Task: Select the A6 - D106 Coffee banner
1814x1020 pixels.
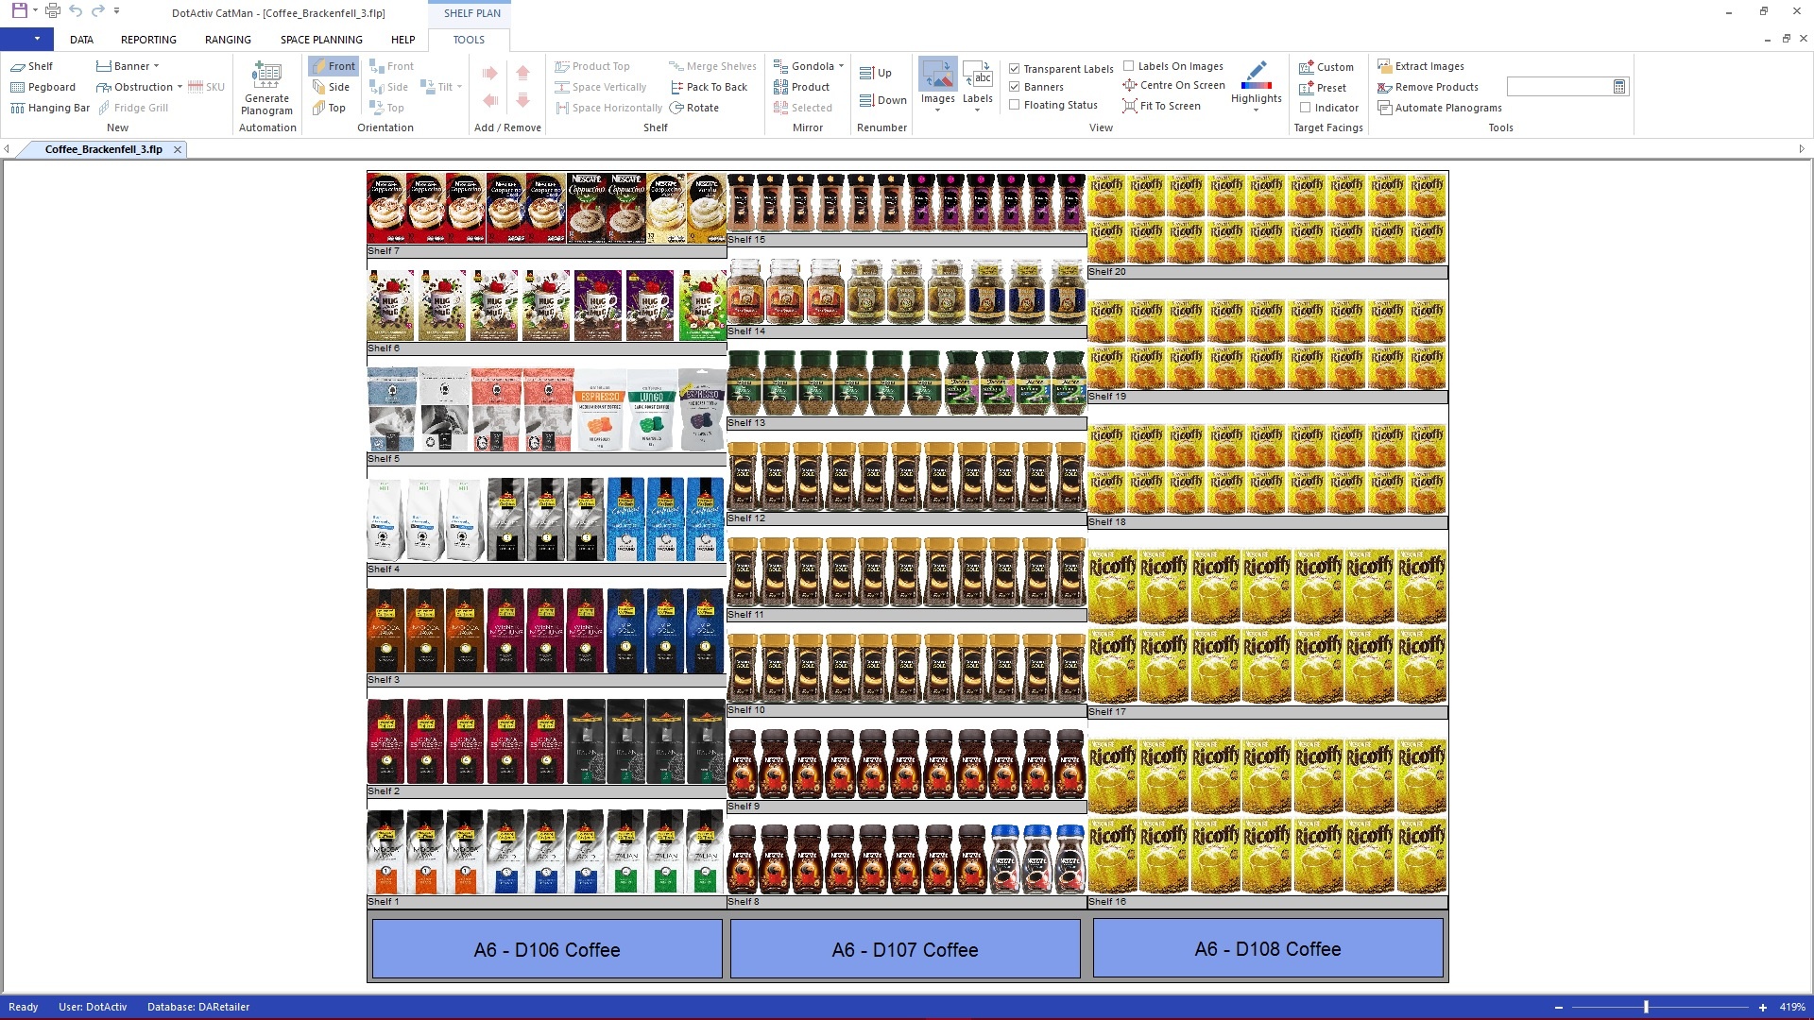Action: [547, 949]
